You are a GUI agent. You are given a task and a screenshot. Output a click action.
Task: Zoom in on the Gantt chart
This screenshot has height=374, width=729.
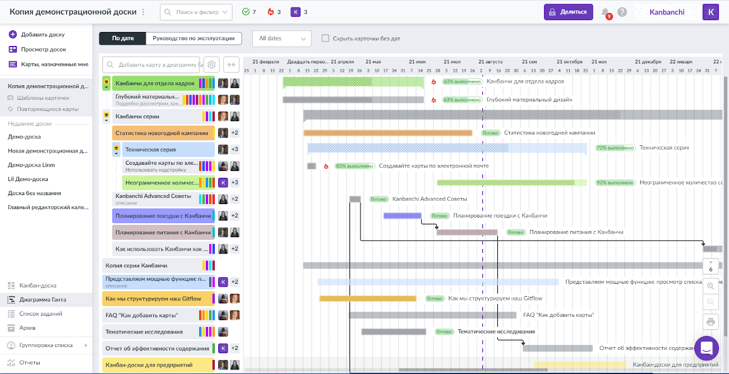coord(710,286)
